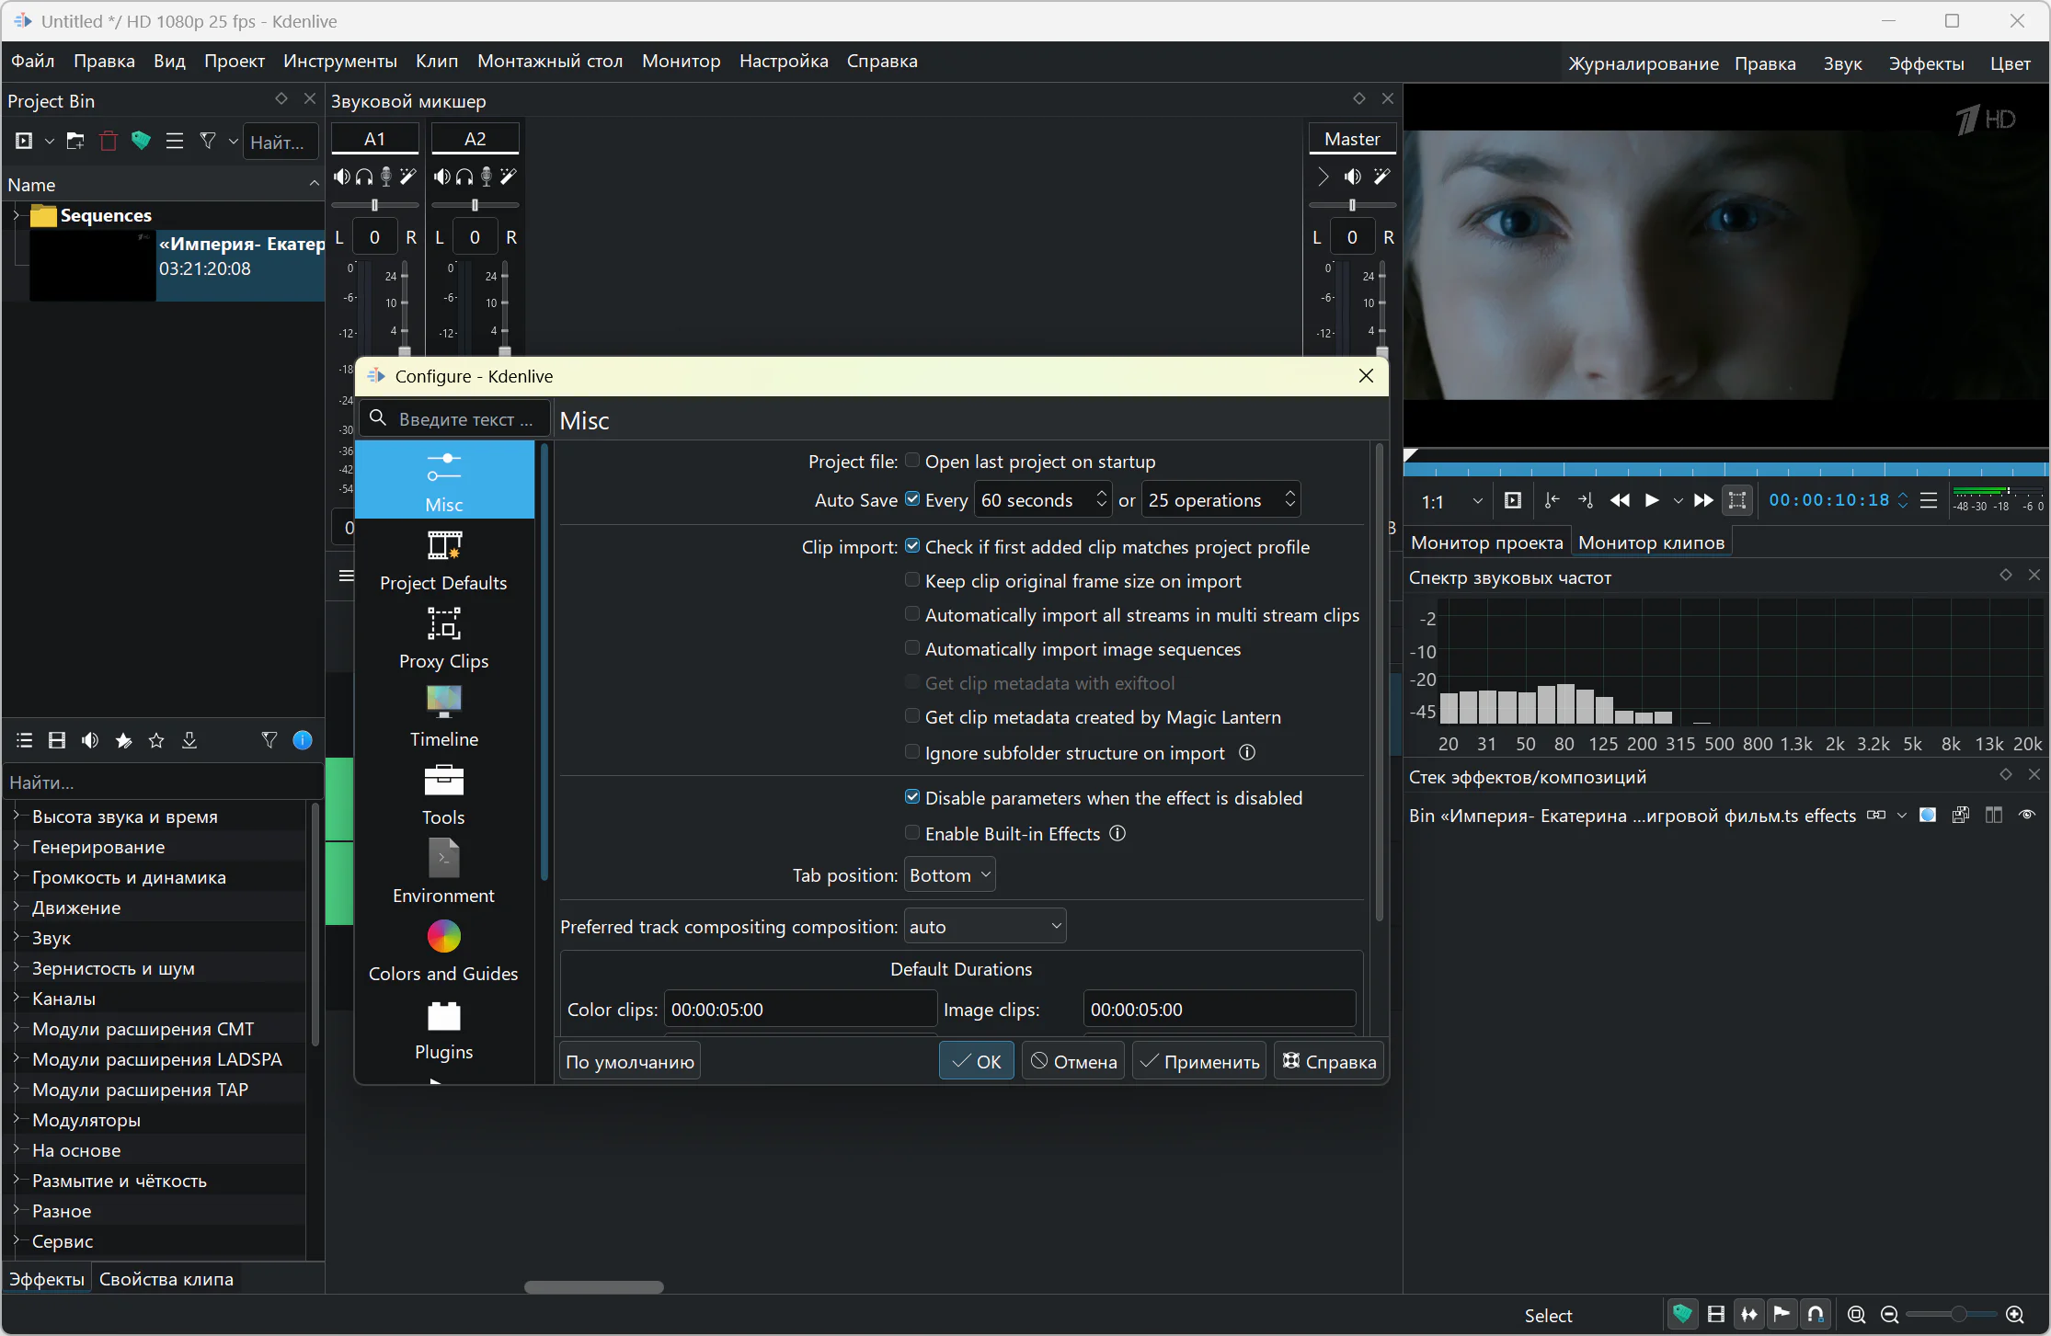This screenshot has height=1336, width=2051.
Task: Click the Применить button
Action: 1199,1061
